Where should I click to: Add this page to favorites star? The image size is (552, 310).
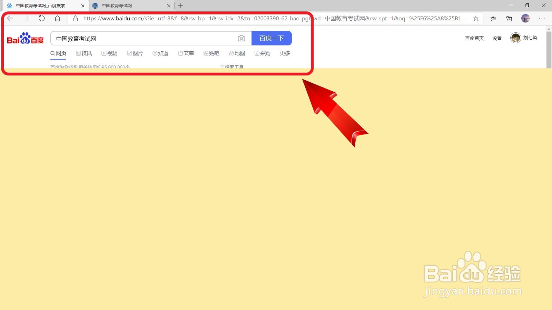[476, 19]
